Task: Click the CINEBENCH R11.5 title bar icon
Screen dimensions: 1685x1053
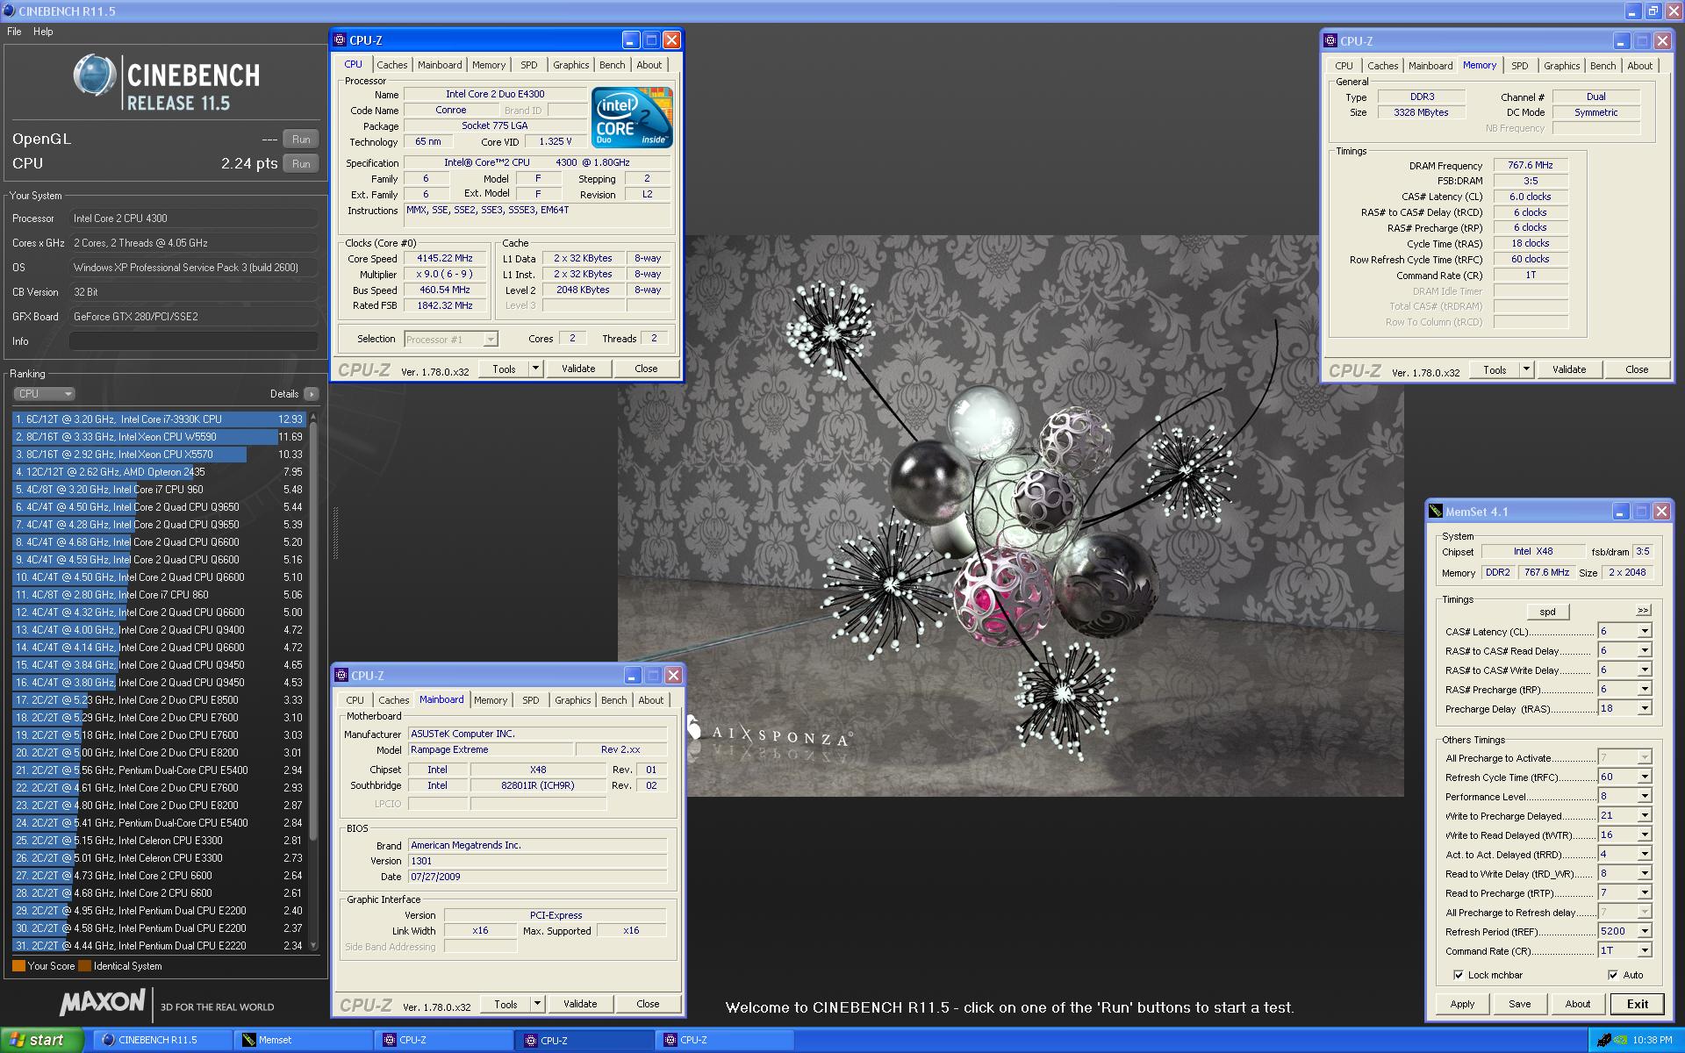Action: (x=9, y=11)
